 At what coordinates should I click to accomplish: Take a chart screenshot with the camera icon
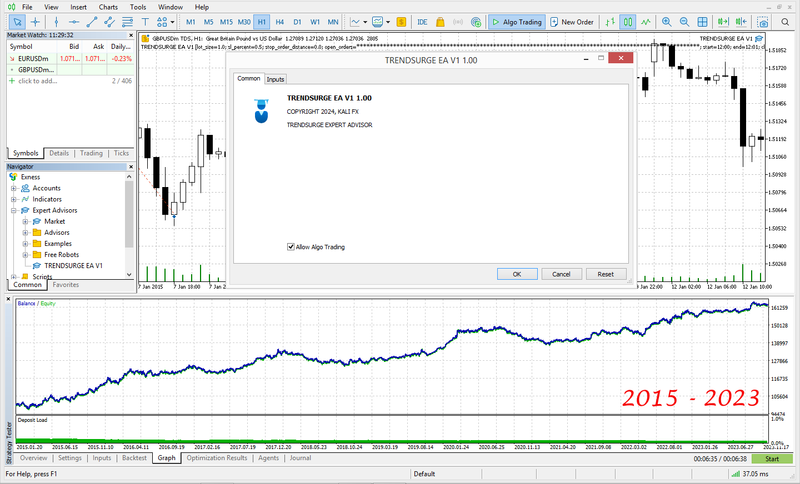click(x=763, y=22)
